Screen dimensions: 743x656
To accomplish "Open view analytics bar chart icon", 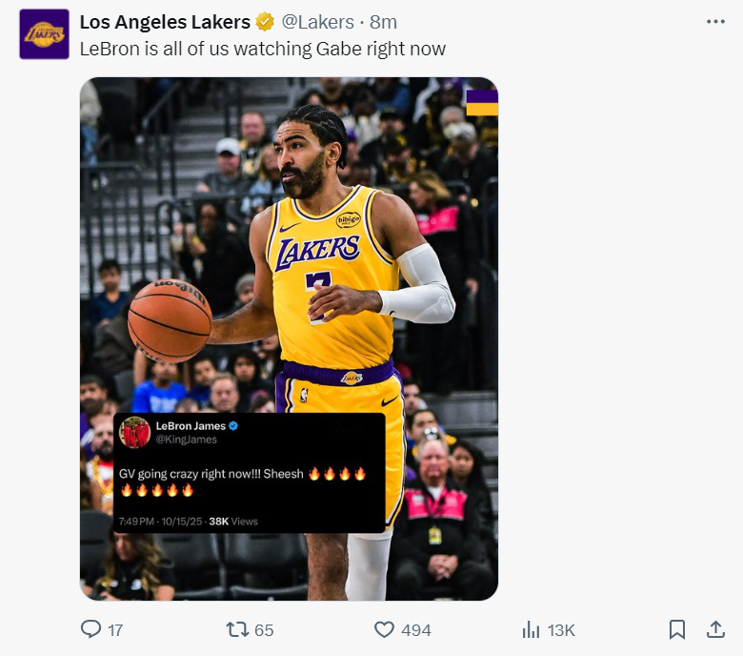I will point(531,629).
